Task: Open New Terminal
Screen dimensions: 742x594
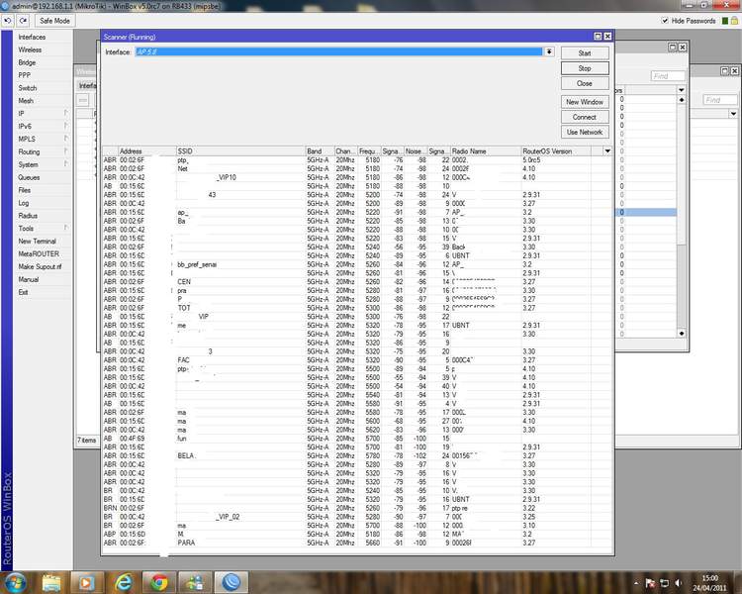Action: pyautogui.click(x=37, y=242)
